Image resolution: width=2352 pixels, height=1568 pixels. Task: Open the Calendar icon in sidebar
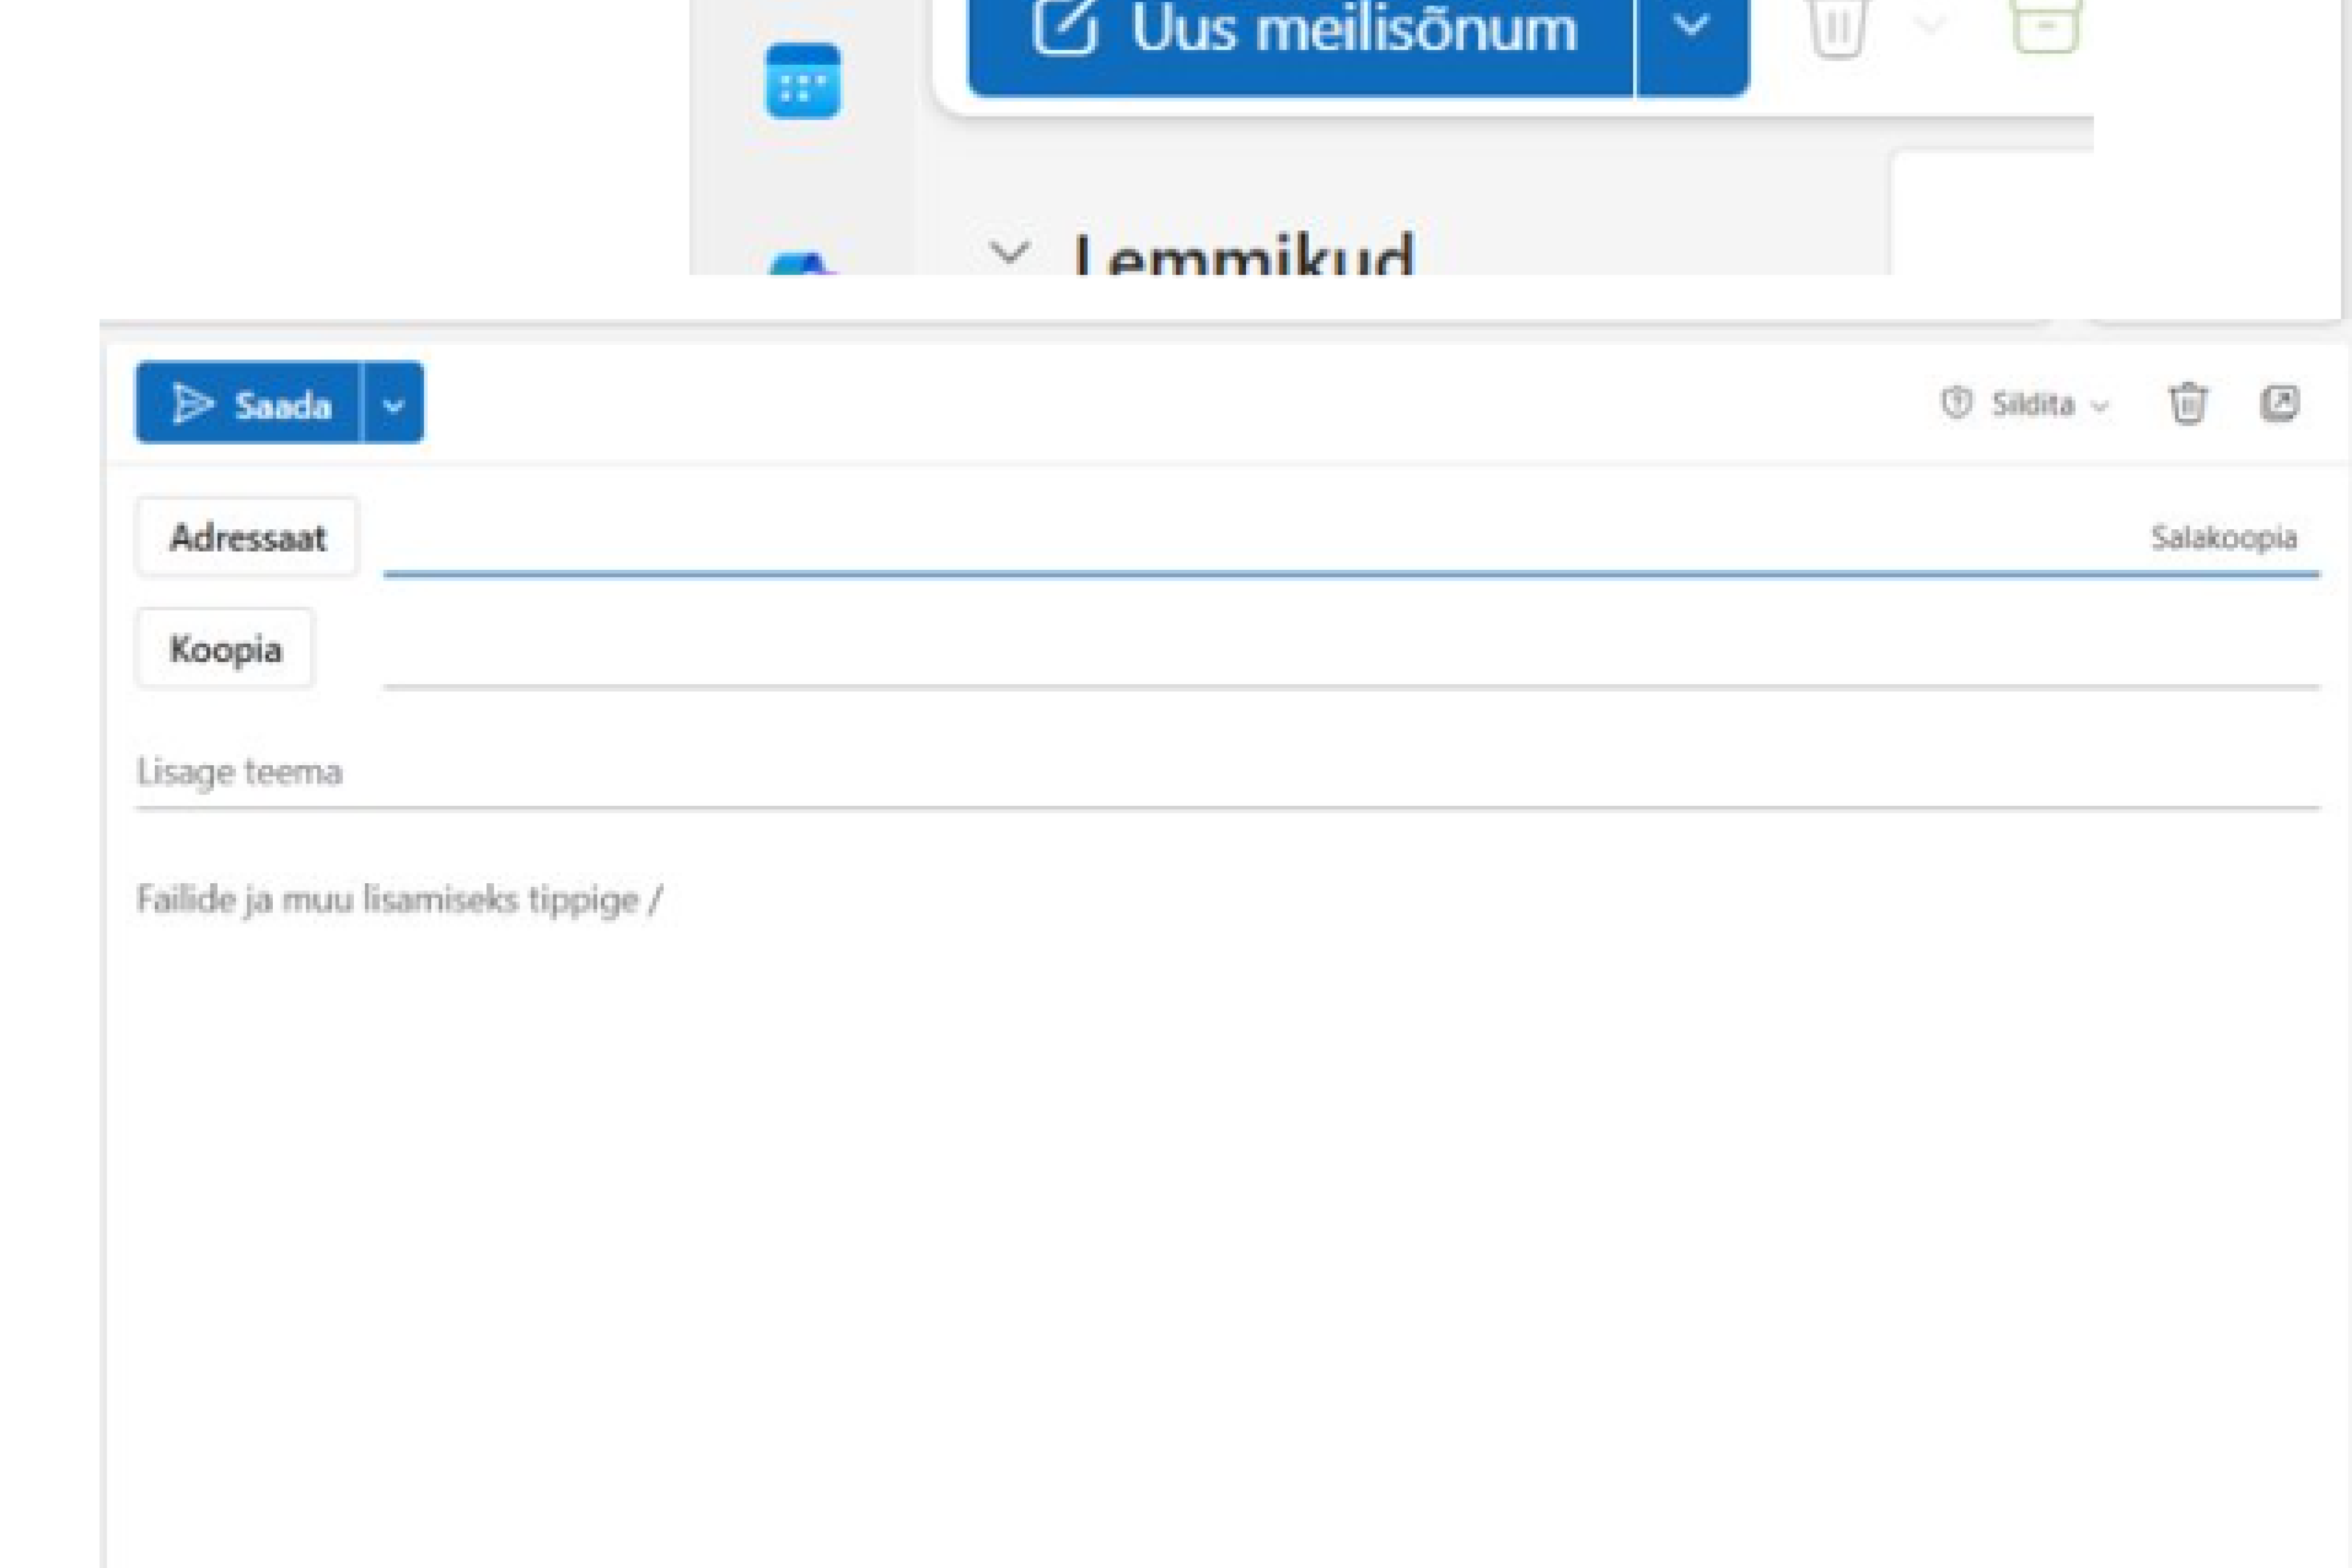pos(802,81)
